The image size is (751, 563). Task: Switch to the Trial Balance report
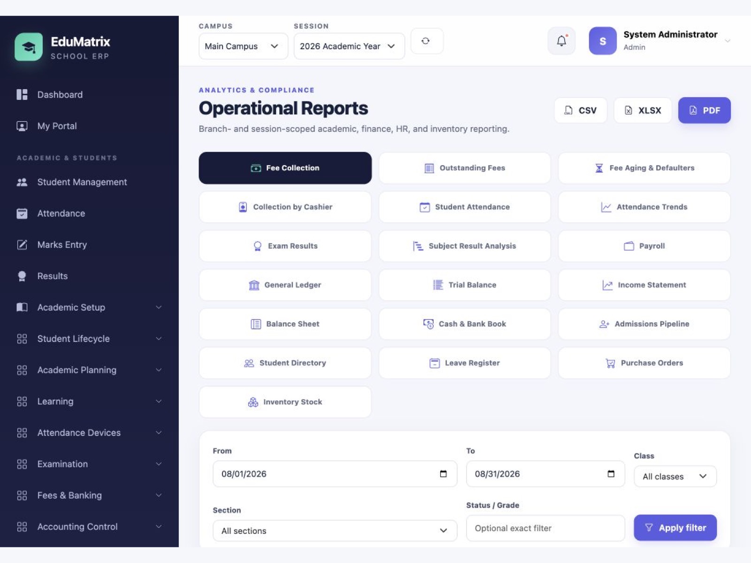pyautogui.click(x=465, y=285)
